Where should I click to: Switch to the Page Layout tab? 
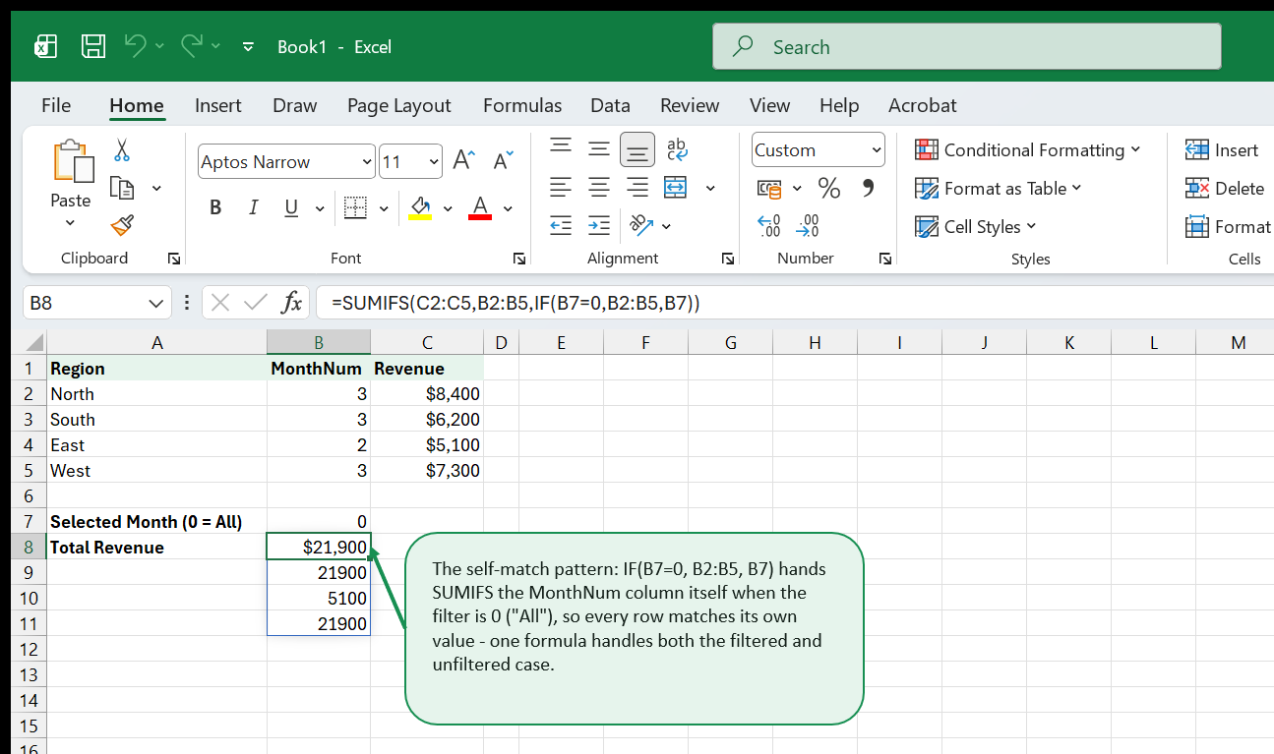click(x=398, y=105)
